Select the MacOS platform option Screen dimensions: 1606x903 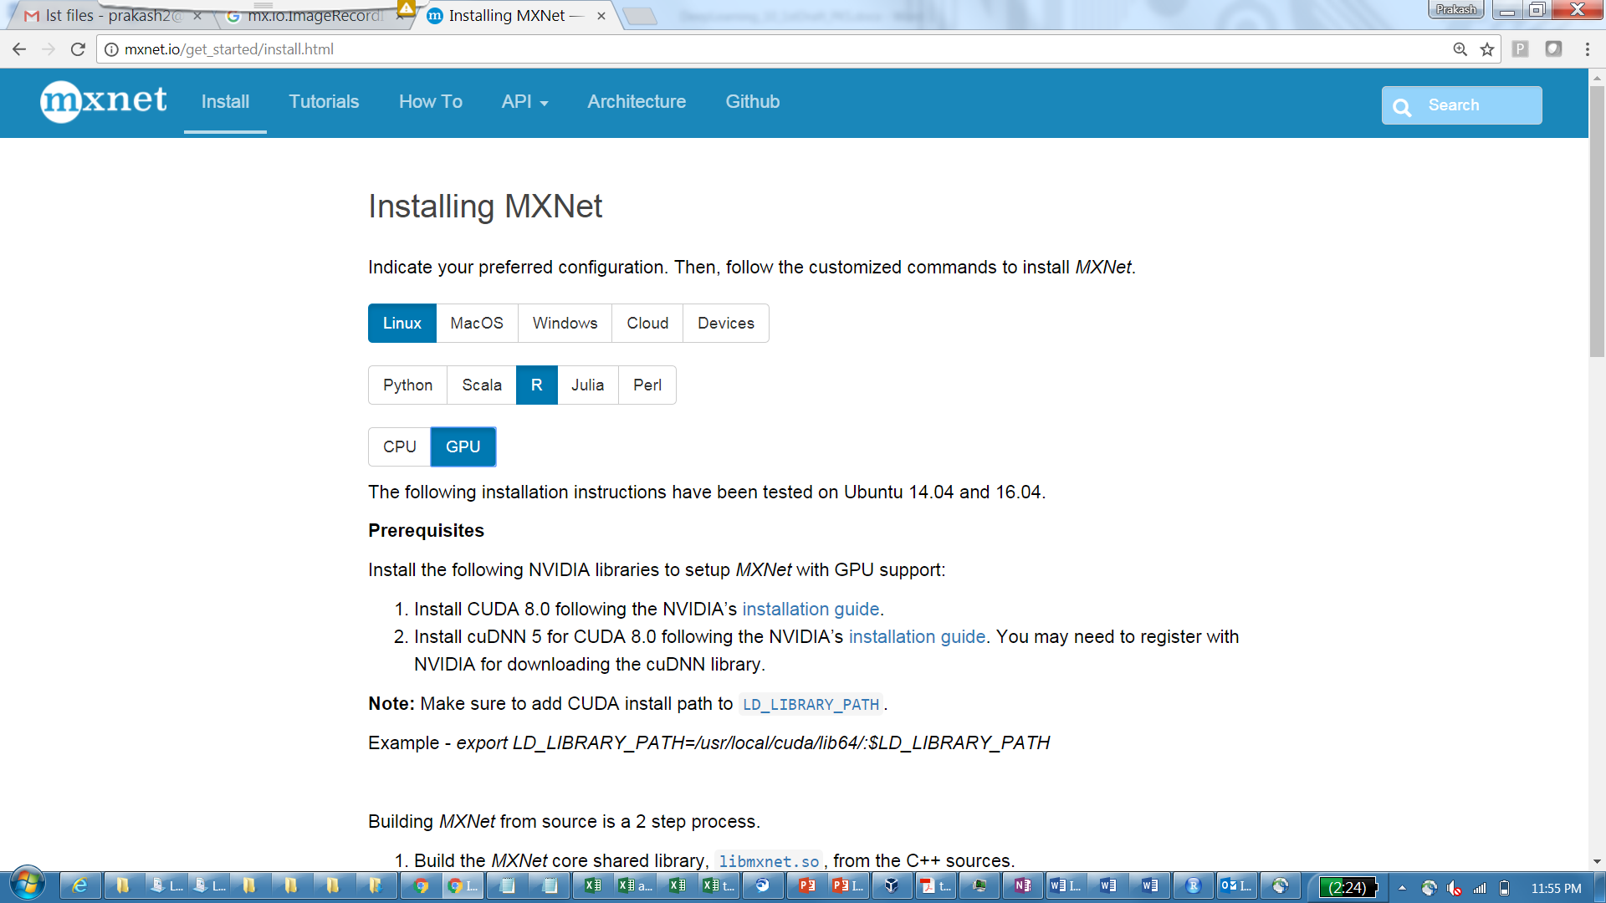click(477, 323)
